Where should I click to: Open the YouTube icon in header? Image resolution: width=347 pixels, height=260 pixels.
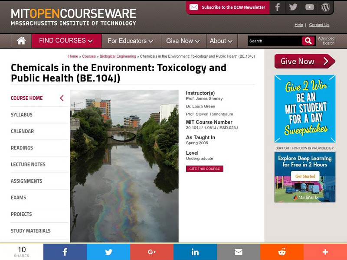coord(310,7)
